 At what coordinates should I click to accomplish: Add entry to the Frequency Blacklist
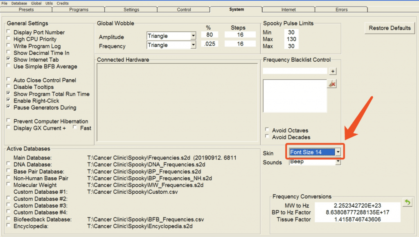click(x=333, y=71)
